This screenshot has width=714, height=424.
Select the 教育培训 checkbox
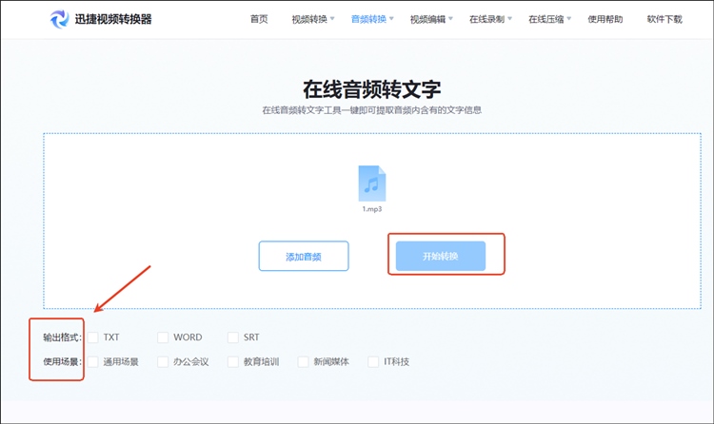point(233,361)
